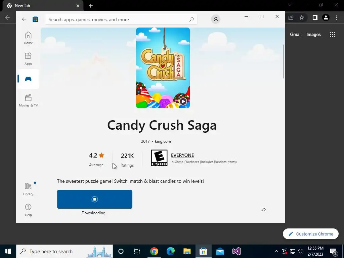Select the Gaming controller sidebar item
Image resolution: width=344 pixels, height=258 pixels.
click(28, 79)
